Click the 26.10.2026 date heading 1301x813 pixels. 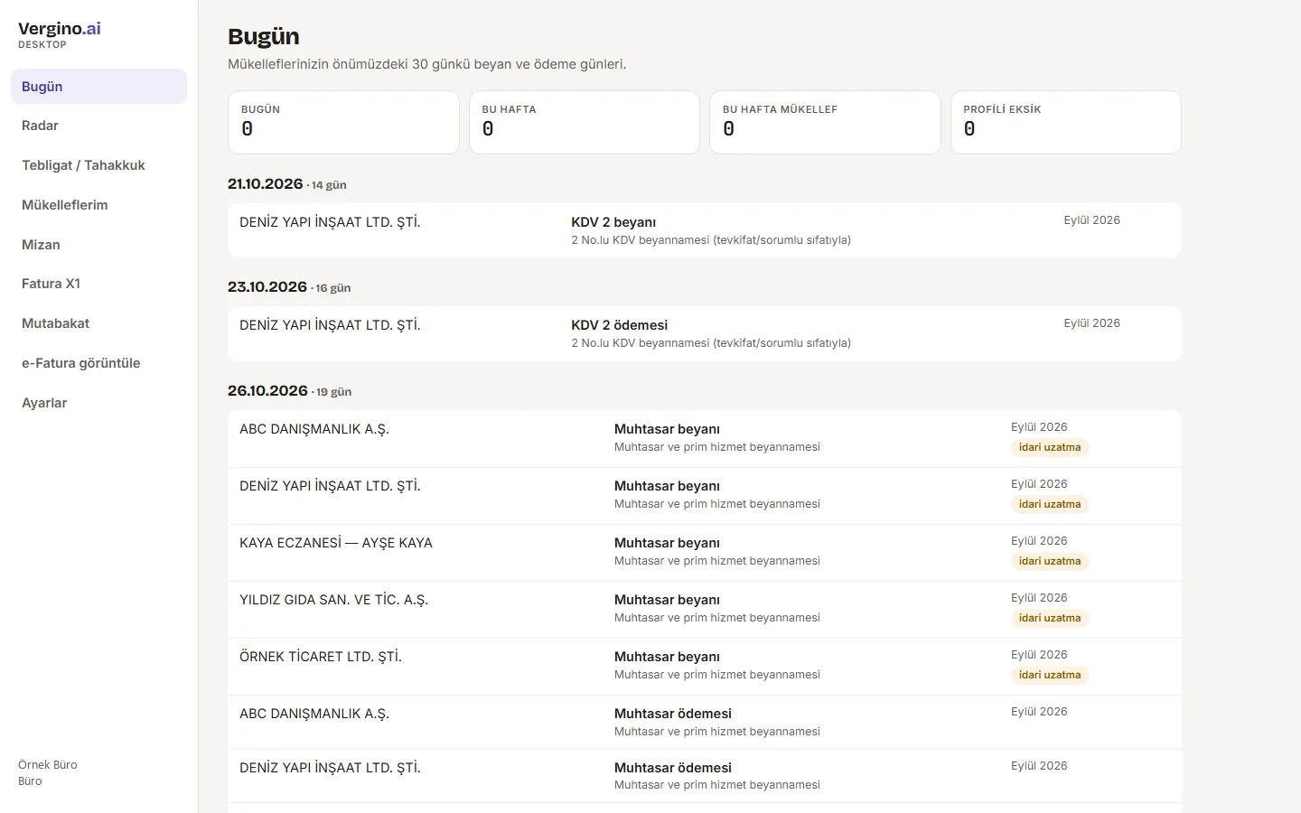click(x=267, y=391)
